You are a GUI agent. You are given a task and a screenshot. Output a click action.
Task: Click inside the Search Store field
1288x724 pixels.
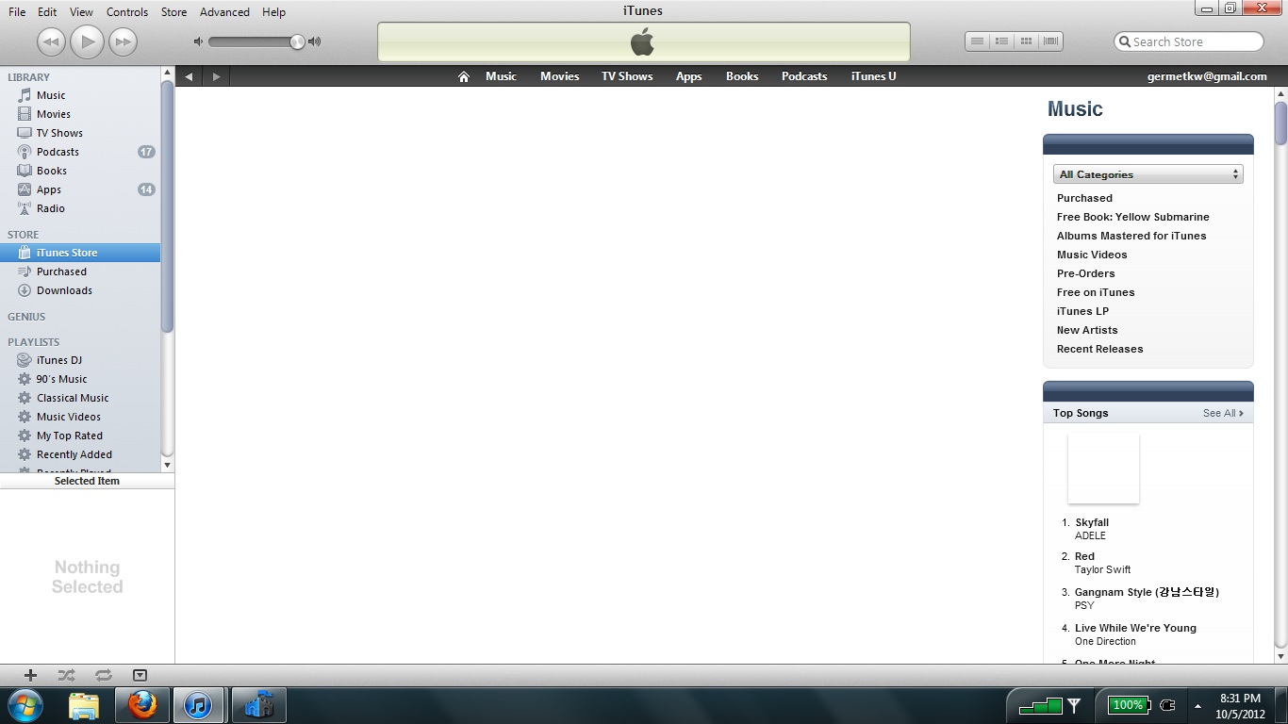[x=1188, y=41]
